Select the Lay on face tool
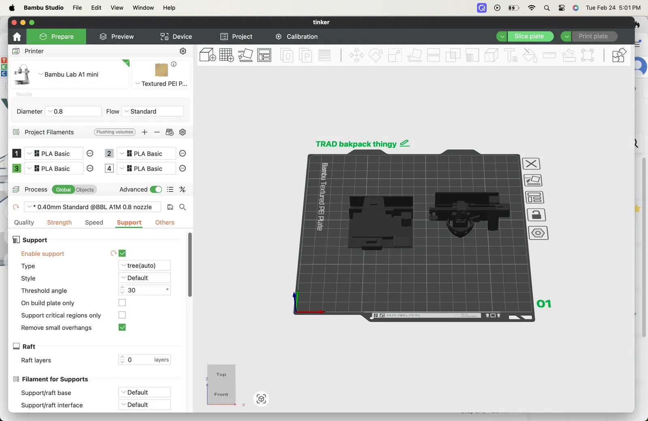 (414, 55)
